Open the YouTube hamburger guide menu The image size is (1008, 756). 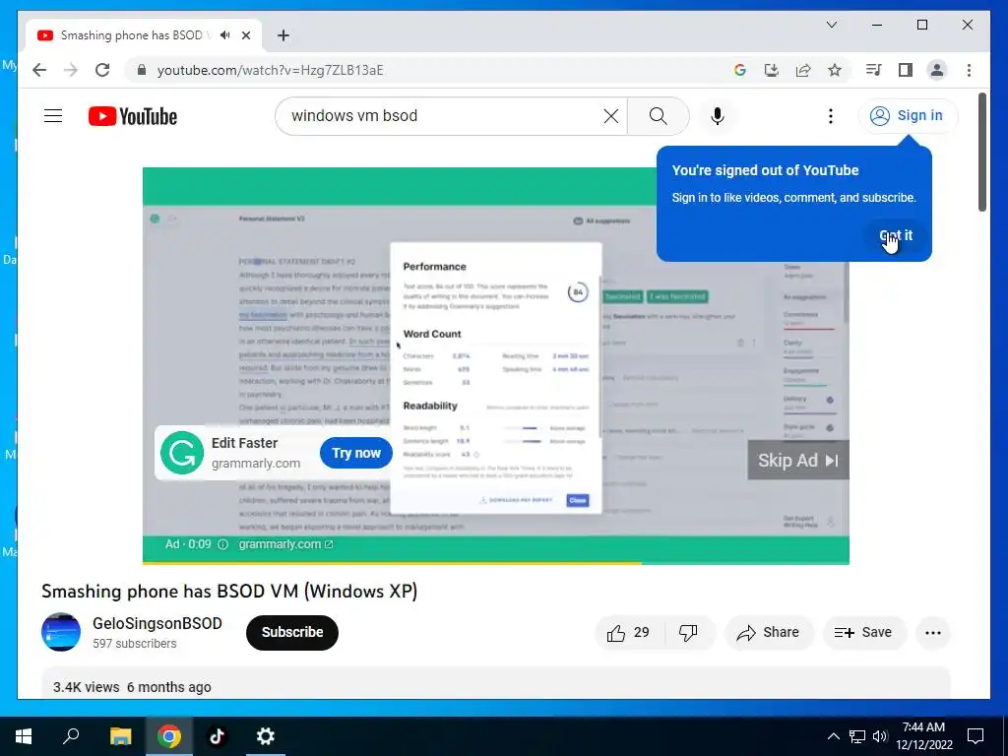[53, 116]
